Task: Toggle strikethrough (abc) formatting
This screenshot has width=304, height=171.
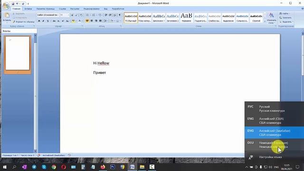Action: click(x=54, y=21)
